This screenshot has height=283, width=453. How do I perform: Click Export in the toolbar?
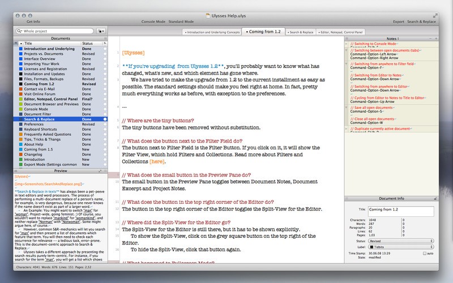point(398,21)
